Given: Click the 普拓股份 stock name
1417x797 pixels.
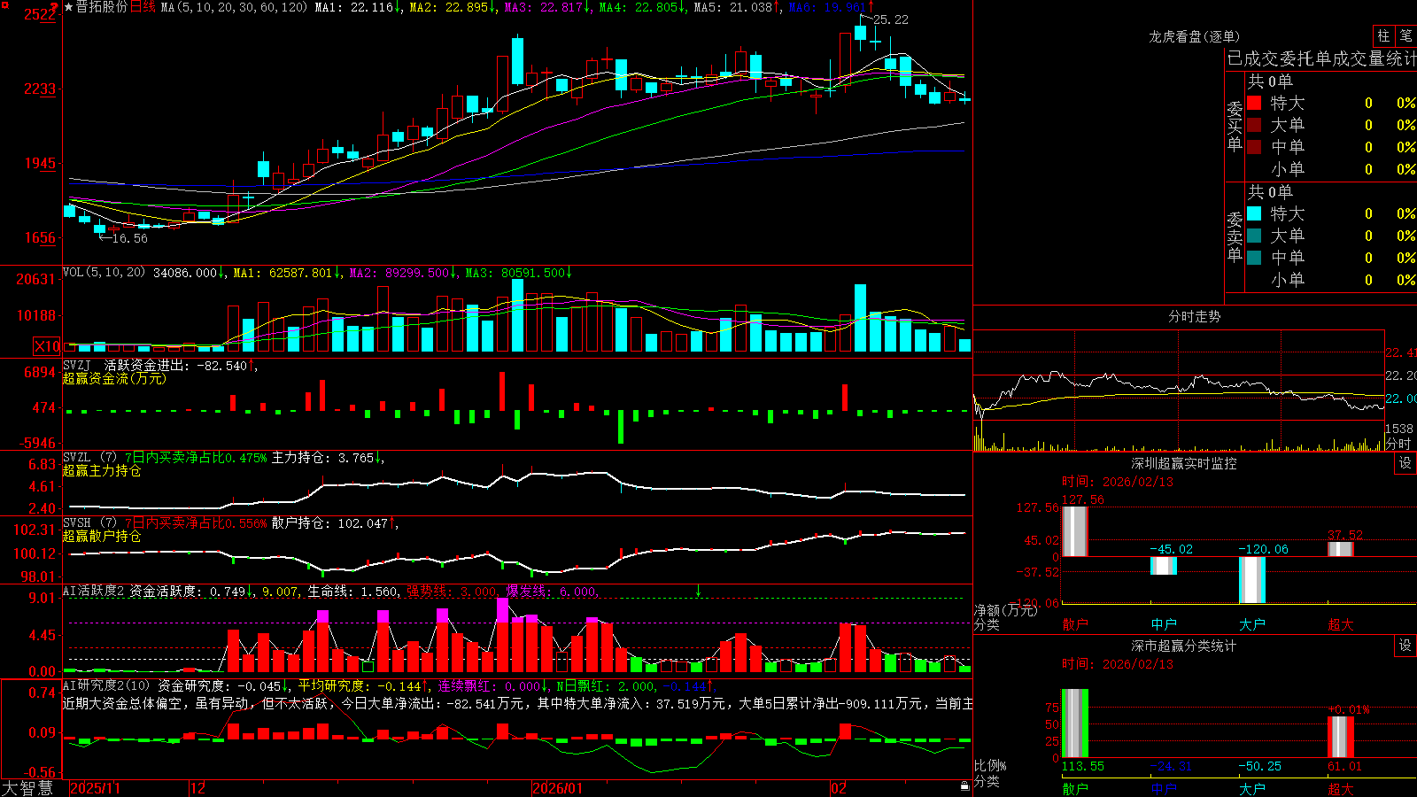Looking at the screenshot, I should point(101,7).
